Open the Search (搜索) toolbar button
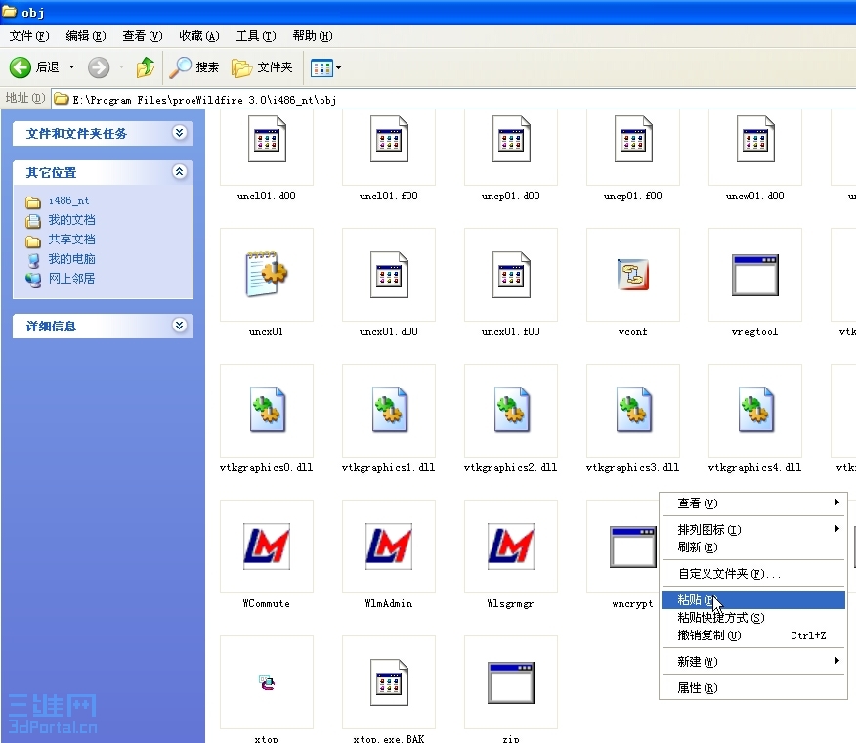Viewport: 856px width, 743px height. (193, 67)
